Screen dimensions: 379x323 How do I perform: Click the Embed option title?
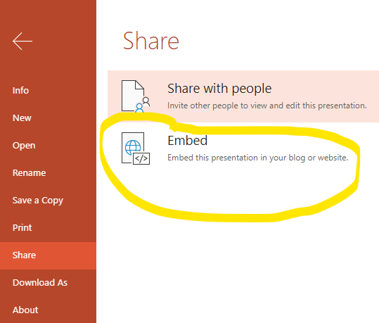(188, 141)
